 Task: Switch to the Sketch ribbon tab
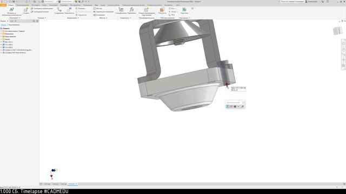pyautogui.click(x=44, y=5)
